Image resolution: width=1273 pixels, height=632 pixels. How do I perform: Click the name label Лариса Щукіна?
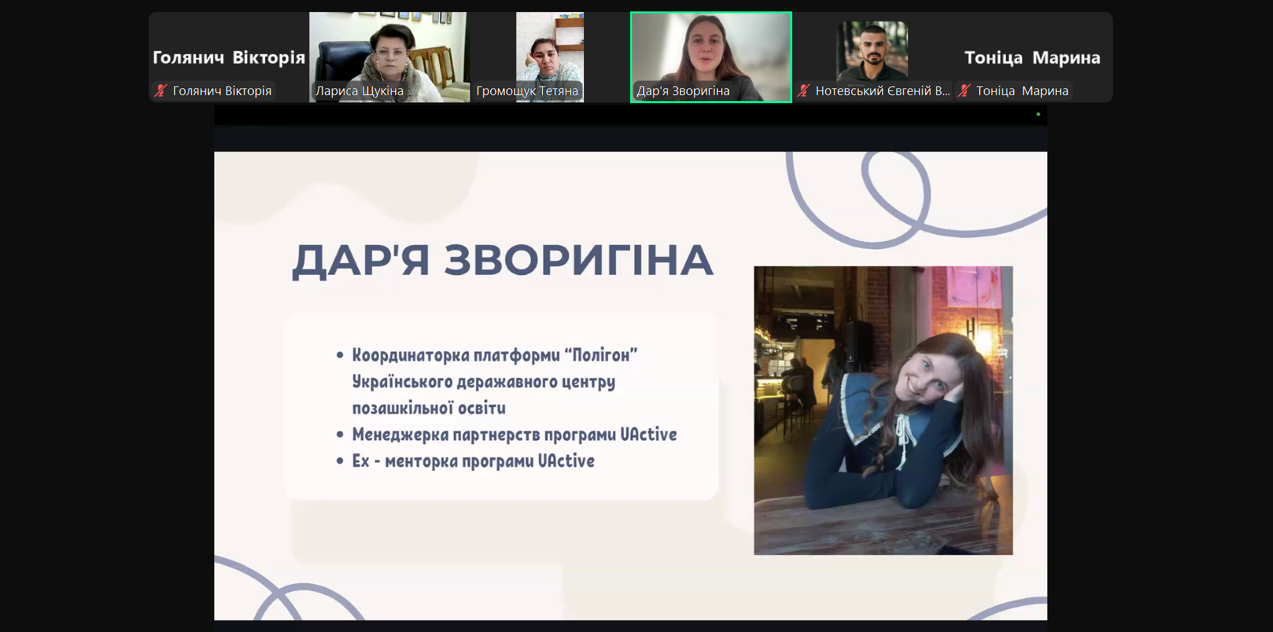360,91
